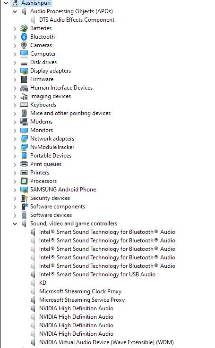Collapse the Audio Processing Objects (APOs) node
Image resolution: width=215 pixels, height=348 pixels.
tap(15, 11)
